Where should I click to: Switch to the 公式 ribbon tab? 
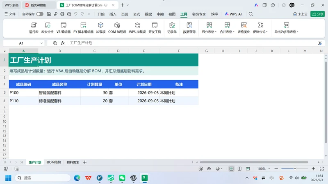(137, 14)
